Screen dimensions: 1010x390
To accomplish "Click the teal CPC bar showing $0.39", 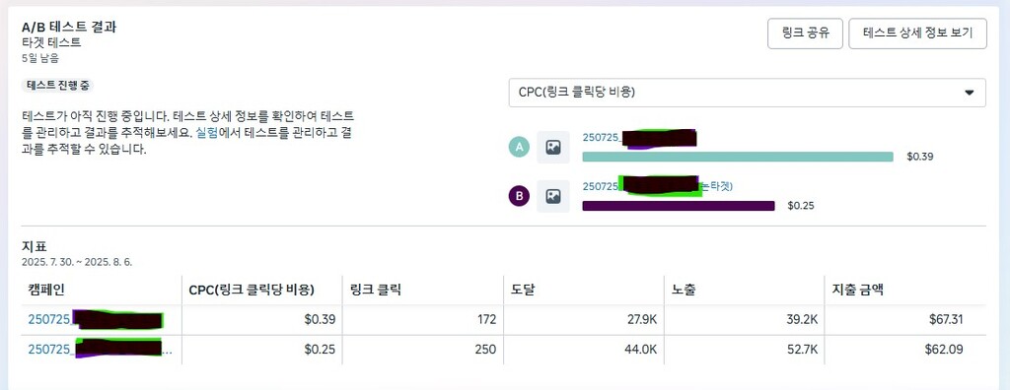I will tap(738, 157).
